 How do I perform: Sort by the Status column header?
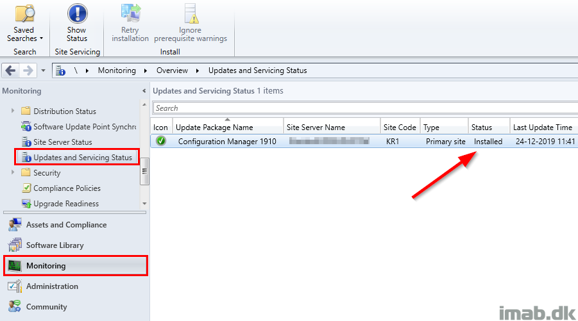tap(489, 127)
